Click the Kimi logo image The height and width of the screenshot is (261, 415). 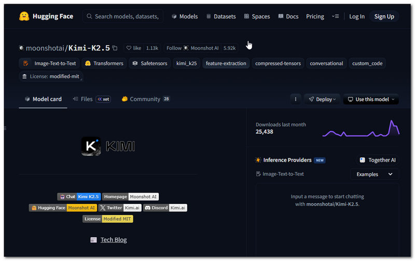coord(108,146)
